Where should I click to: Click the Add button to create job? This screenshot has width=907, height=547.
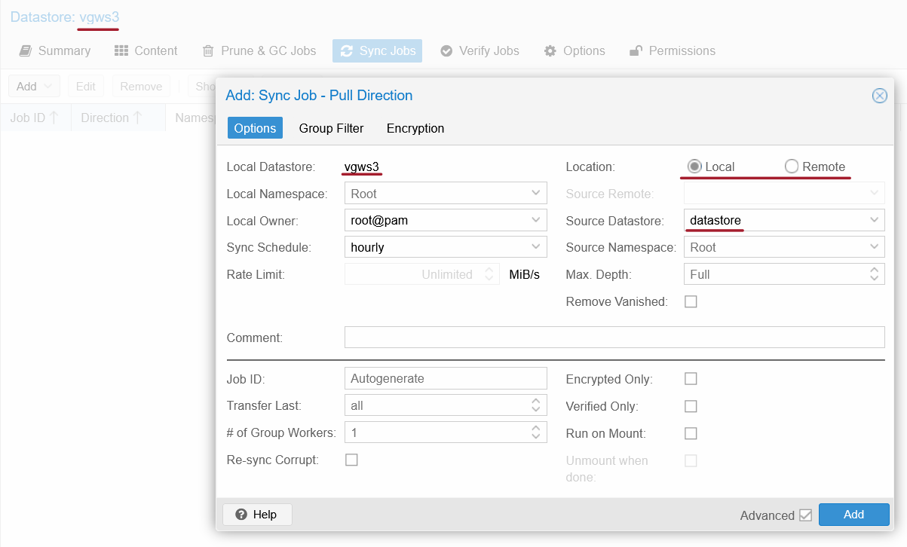pos(854,515)
